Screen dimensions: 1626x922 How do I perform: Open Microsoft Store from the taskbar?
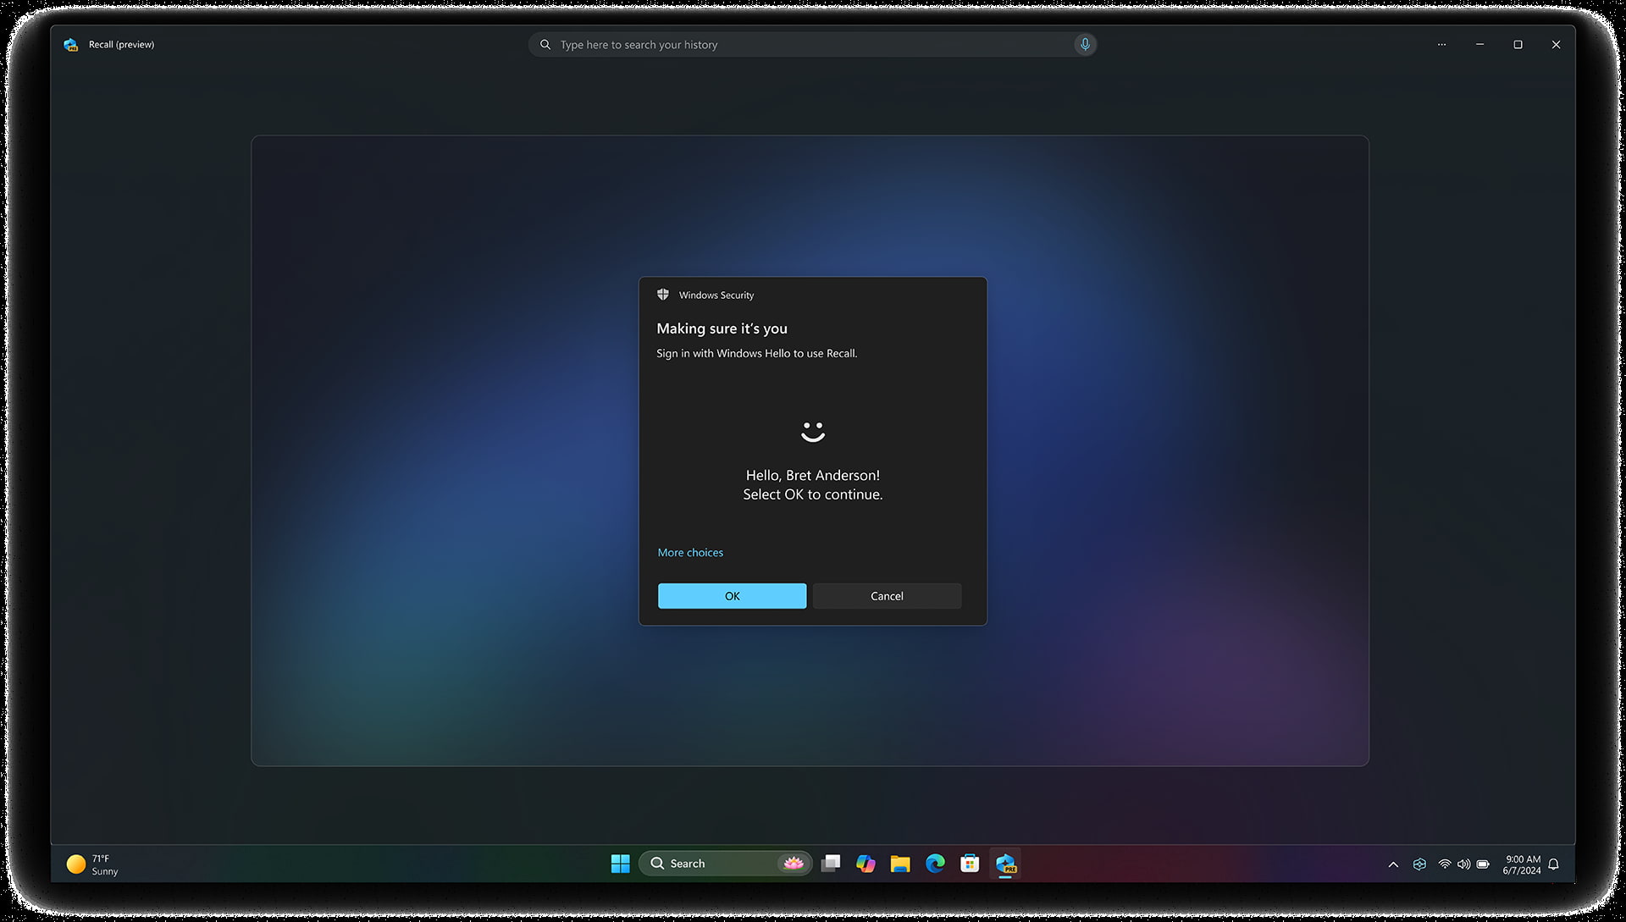(970, 864)
